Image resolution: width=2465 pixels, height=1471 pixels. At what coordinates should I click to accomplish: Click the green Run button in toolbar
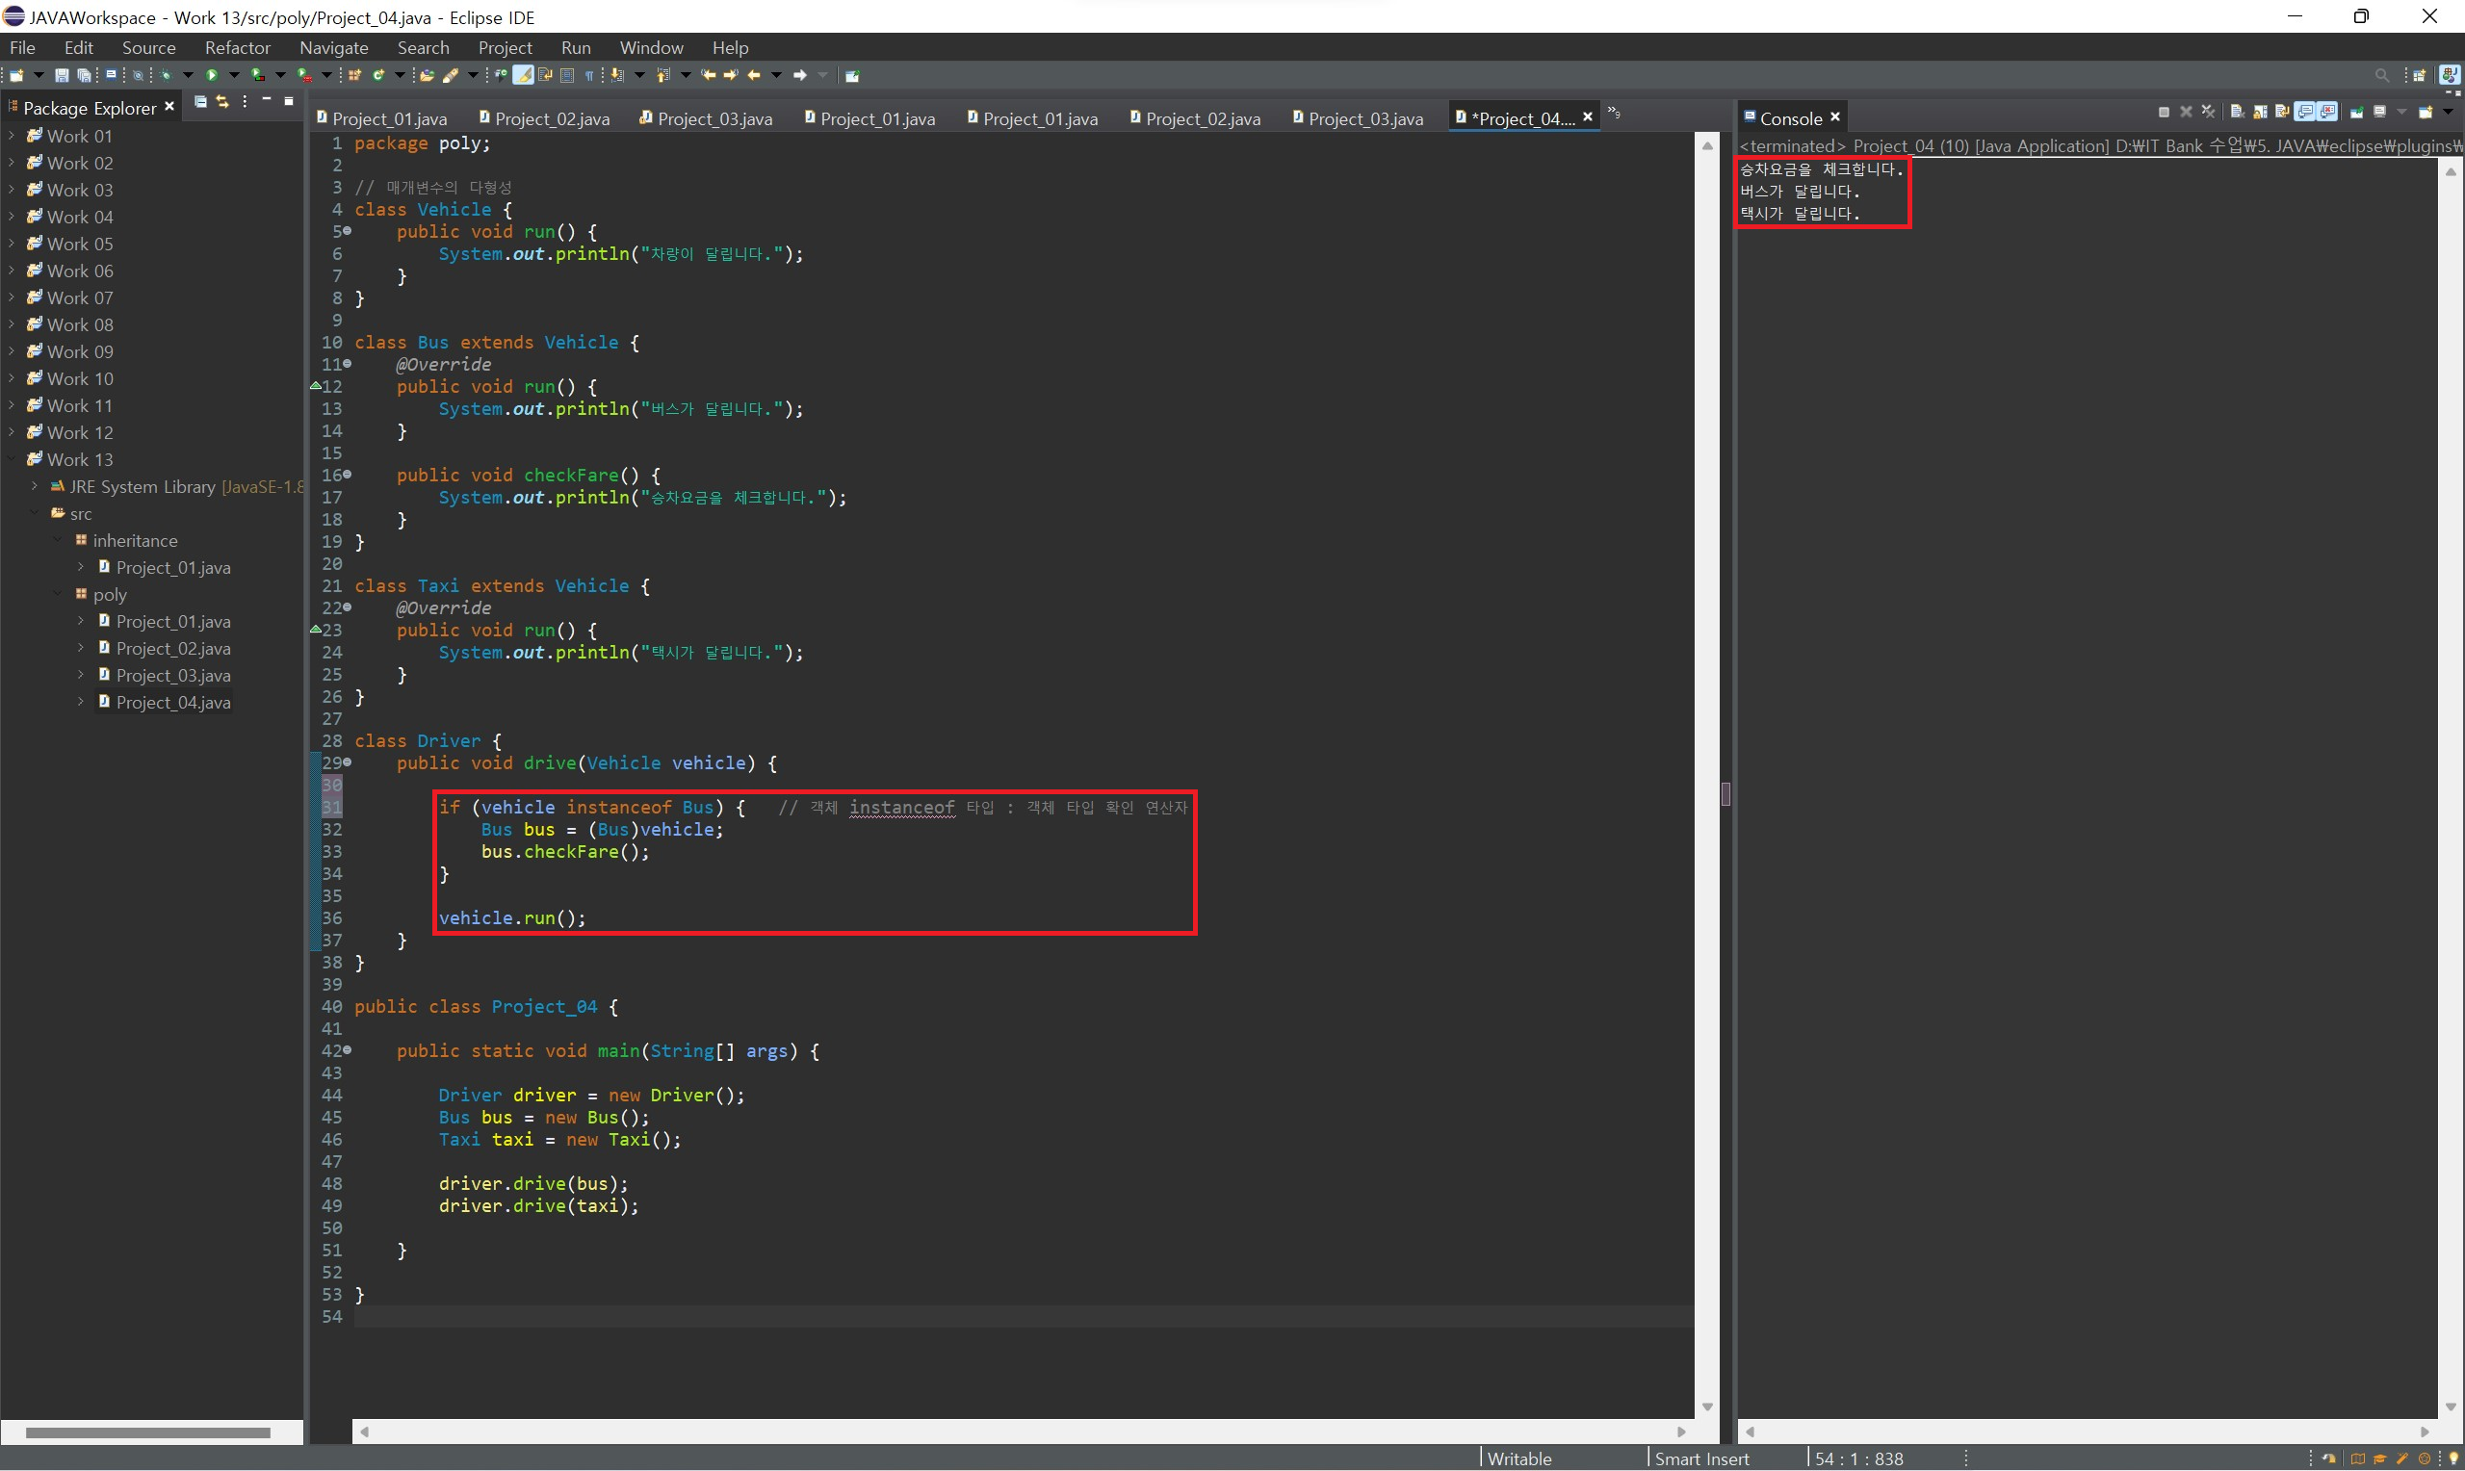(211, 75)
